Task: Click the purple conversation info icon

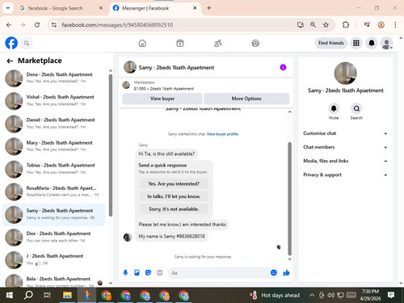Action: click(283, 67)
